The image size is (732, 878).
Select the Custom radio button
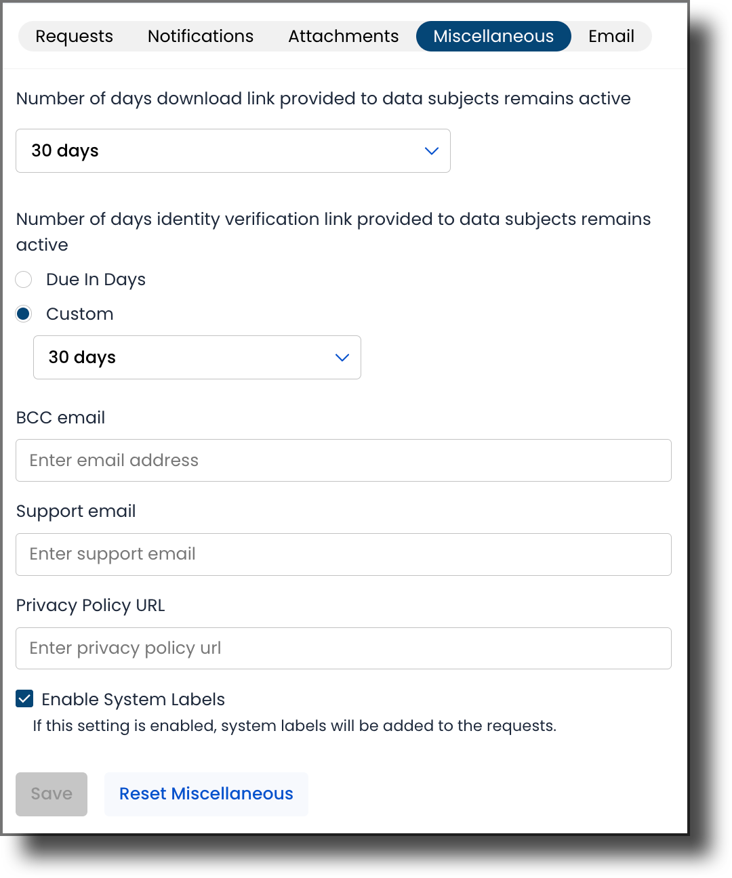24,314
